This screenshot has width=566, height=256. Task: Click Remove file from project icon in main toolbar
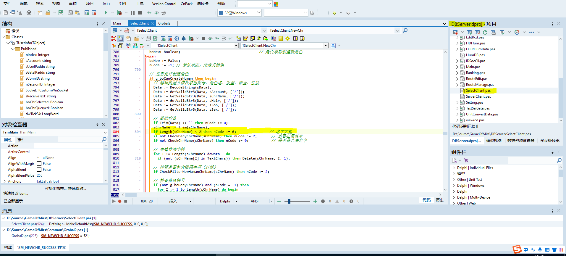94,13
